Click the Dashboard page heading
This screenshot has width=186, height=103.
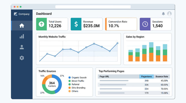pyautogui.click(x=44, y=14)
